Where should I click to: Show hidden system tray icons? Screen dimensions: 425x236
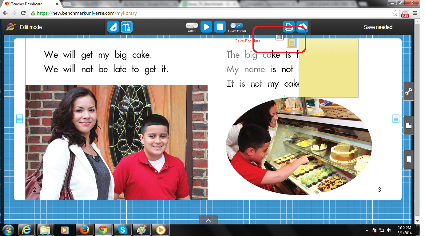[367, 230]
